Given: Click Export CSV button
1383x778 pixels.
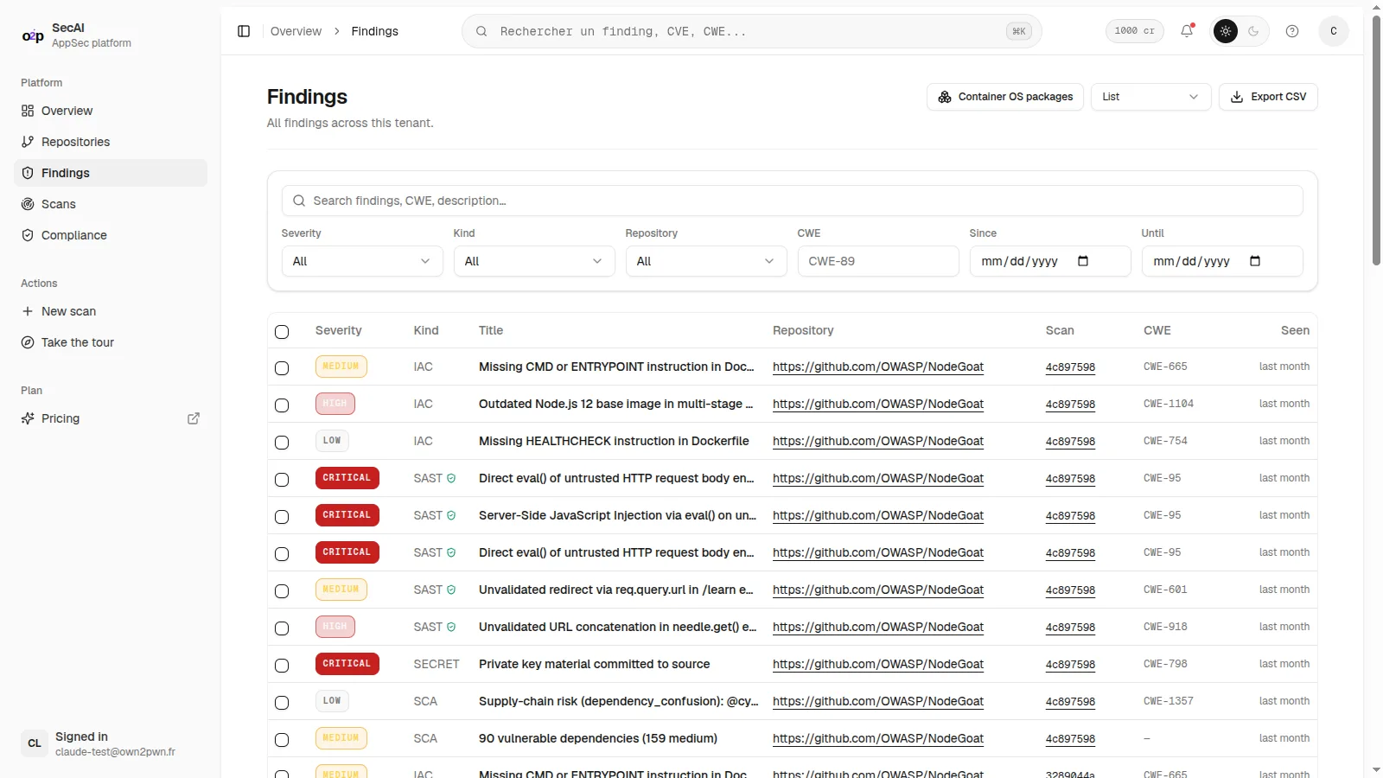Looking at the screenshot, I should 1268,97.
